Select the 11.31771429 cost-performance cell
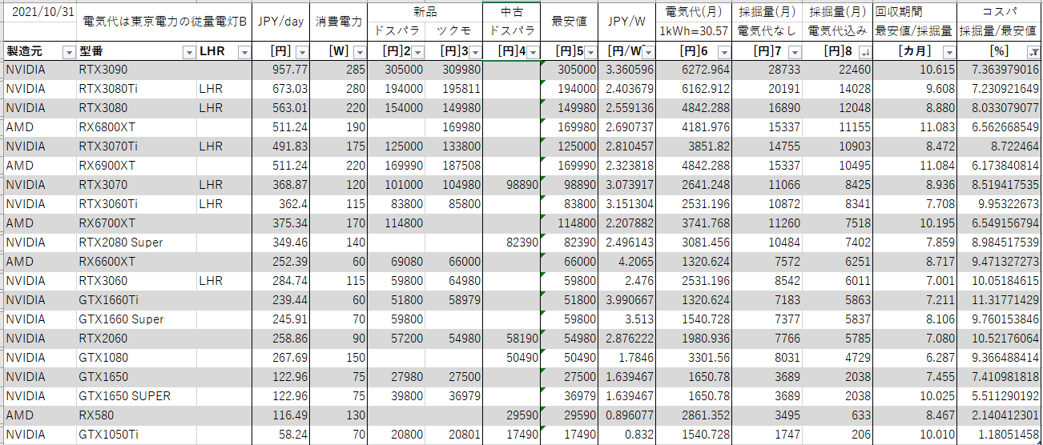Viewport: 1043px width, 445px height. [x=1000, y=300]
